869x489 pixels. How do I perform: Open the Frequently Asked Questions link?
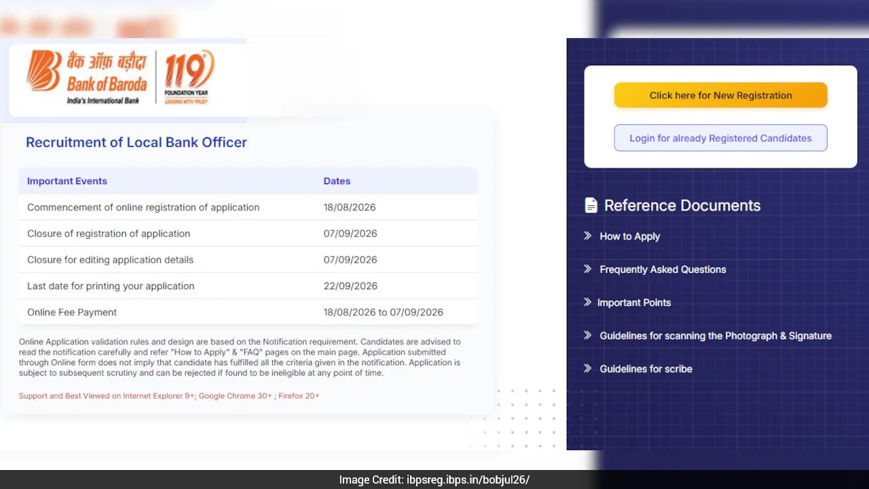tap(663, 270)
